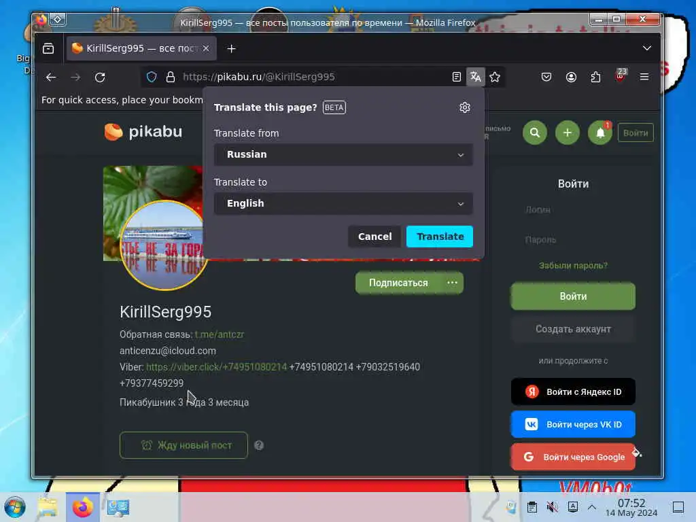Click green plus add post button
Screen dimensions: 696x522
568,133
